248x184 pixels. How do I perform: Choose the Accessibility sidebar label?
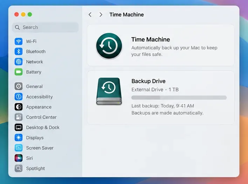tap(39, 97)
